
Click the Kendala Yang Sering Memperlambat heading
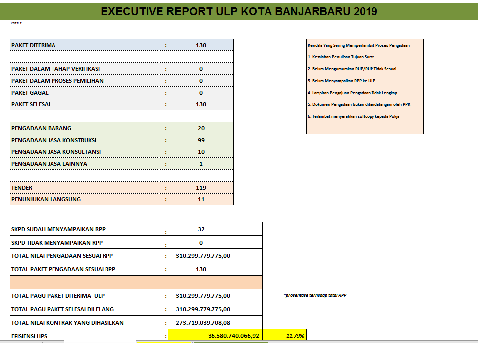(359, 45)
